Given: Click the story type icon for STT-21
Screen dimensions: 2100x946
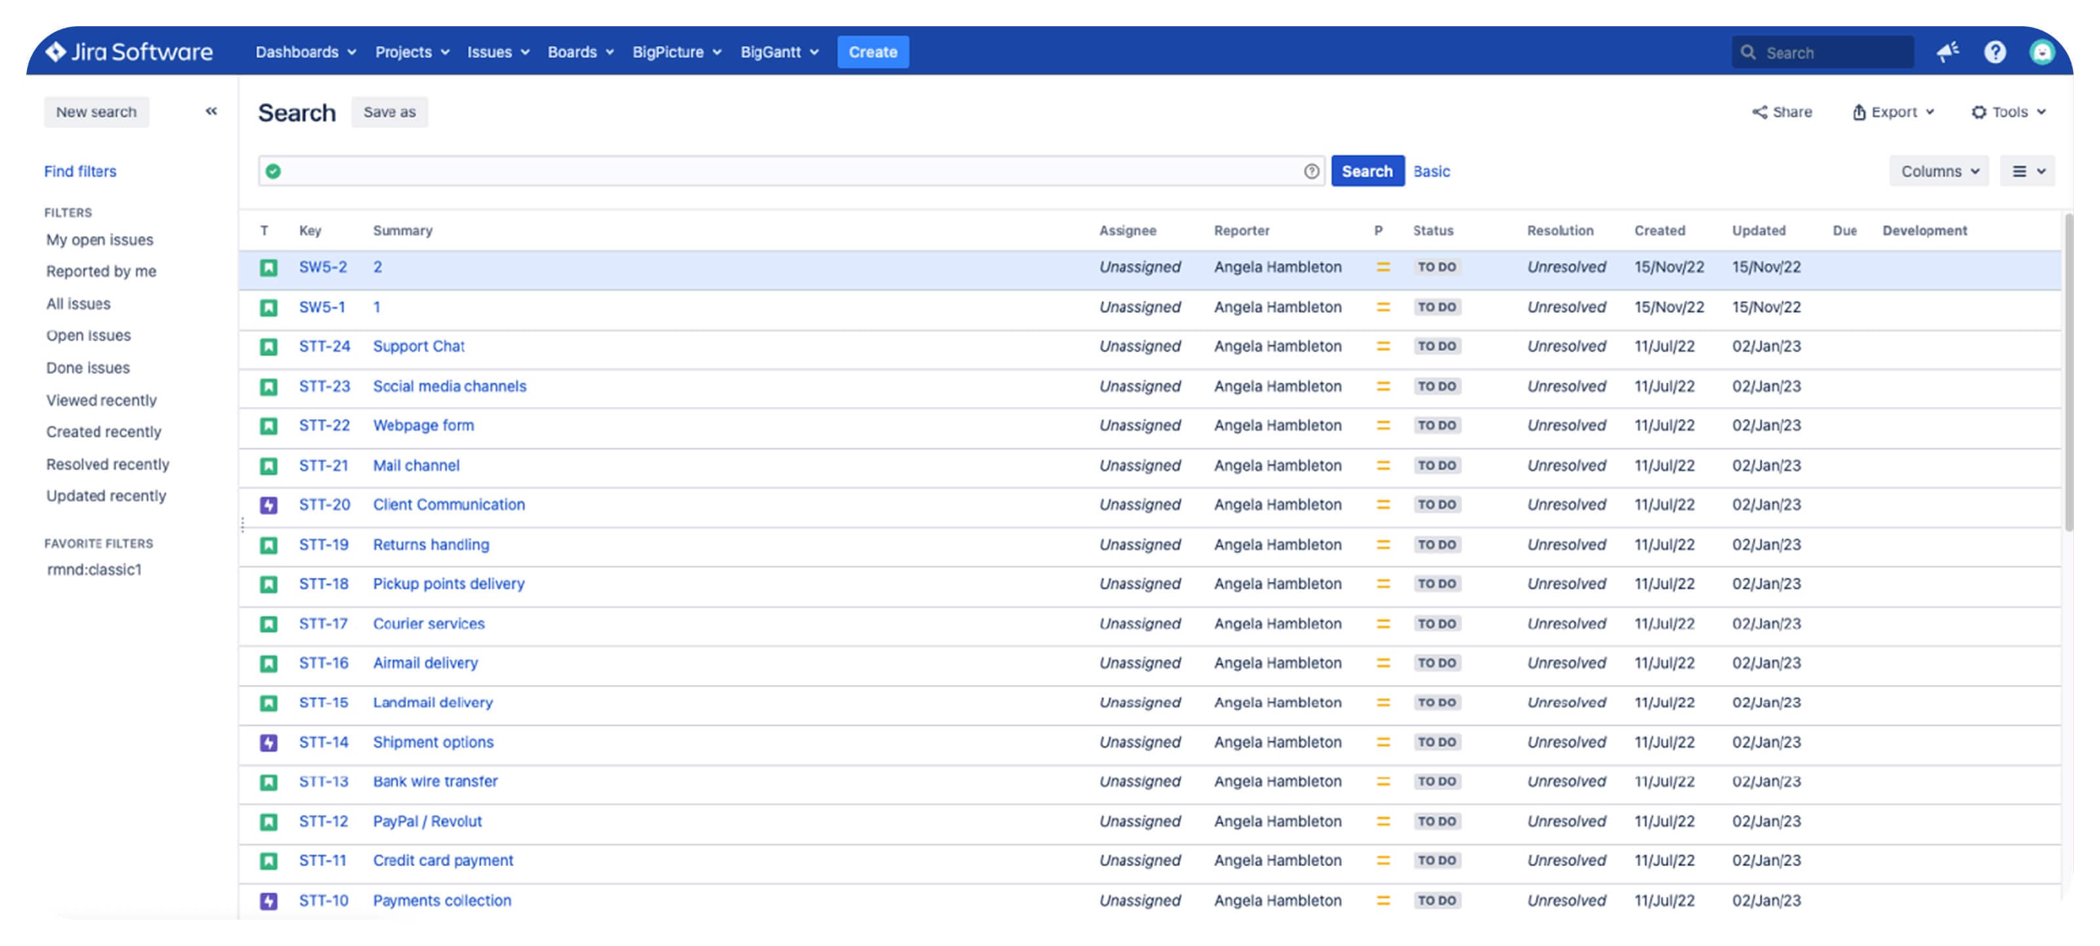Looking at the screenshot, I should pos(268,466).
